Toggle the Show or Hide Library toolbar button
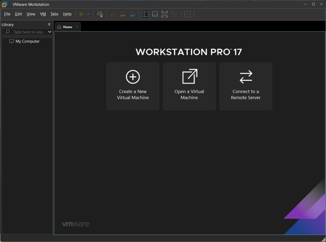Viewport: 326px width, 242px height. (x=145, y=14)
